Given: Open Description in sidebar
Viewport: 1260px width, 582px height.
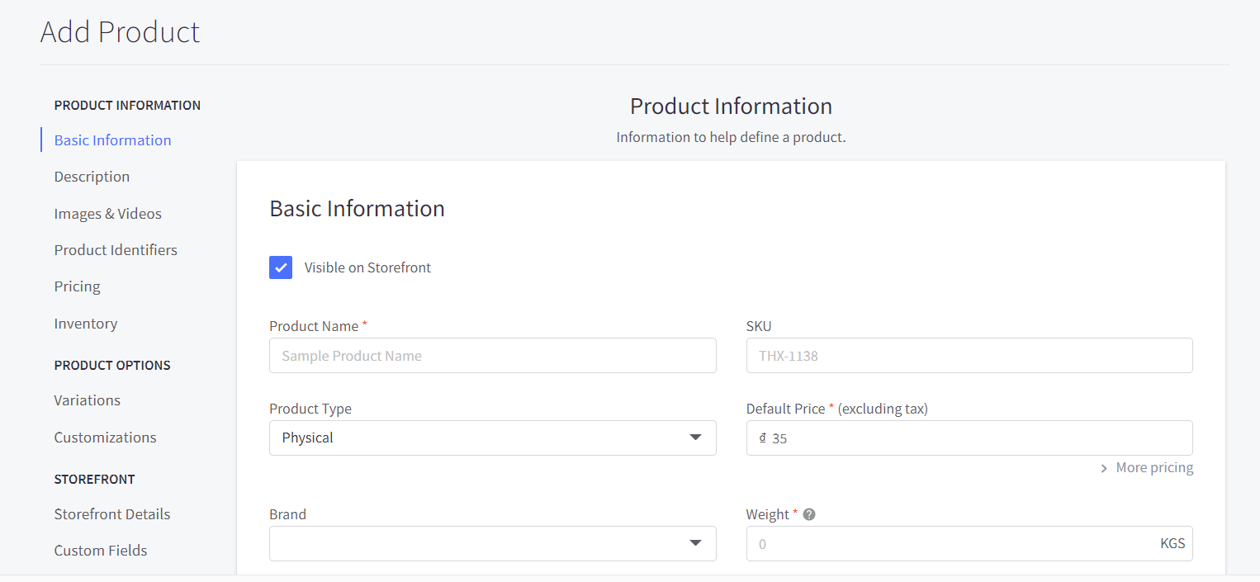Looking at the screenshot, I should click(x=92, y=177).
